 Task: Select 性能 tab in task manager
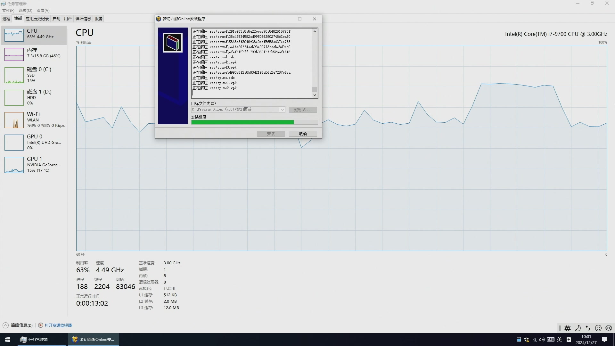[18, 19]
